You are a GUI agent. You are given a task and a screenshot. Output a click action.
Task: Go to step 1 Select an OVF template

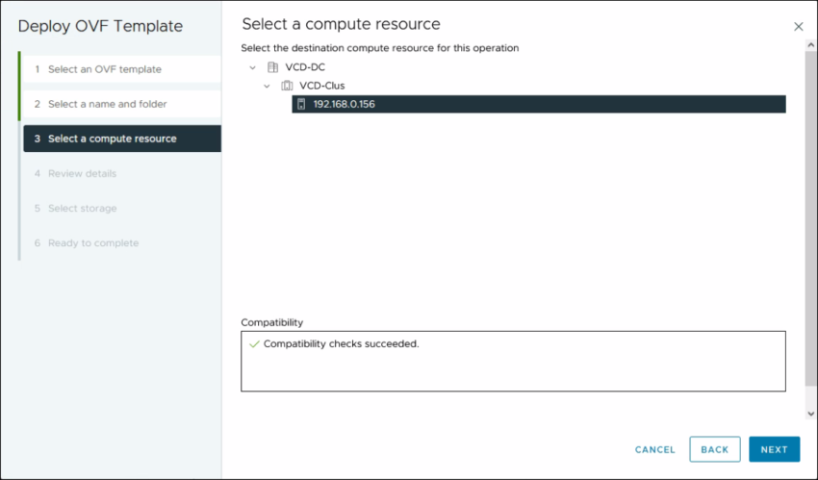click(x=104, y=69)
